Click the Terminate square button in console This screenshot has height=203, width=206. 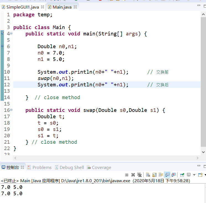(x=127, y=175)
